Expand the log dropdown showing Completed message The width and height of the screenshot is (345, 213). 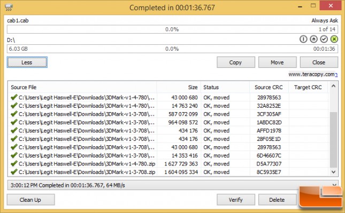pos(334,185)
